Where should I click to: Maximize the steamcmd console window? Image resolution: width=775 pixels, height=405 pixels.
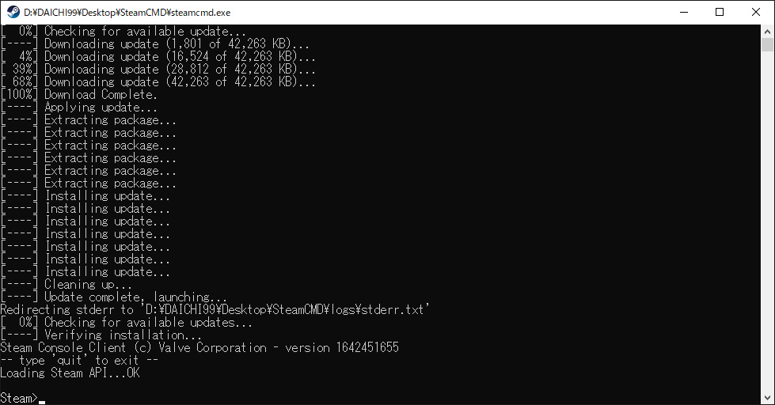click(x=720, y=12)
